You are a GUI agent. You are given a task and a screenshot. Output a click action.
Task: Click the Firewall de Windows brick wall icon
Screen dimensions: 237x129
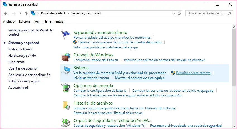66,57
